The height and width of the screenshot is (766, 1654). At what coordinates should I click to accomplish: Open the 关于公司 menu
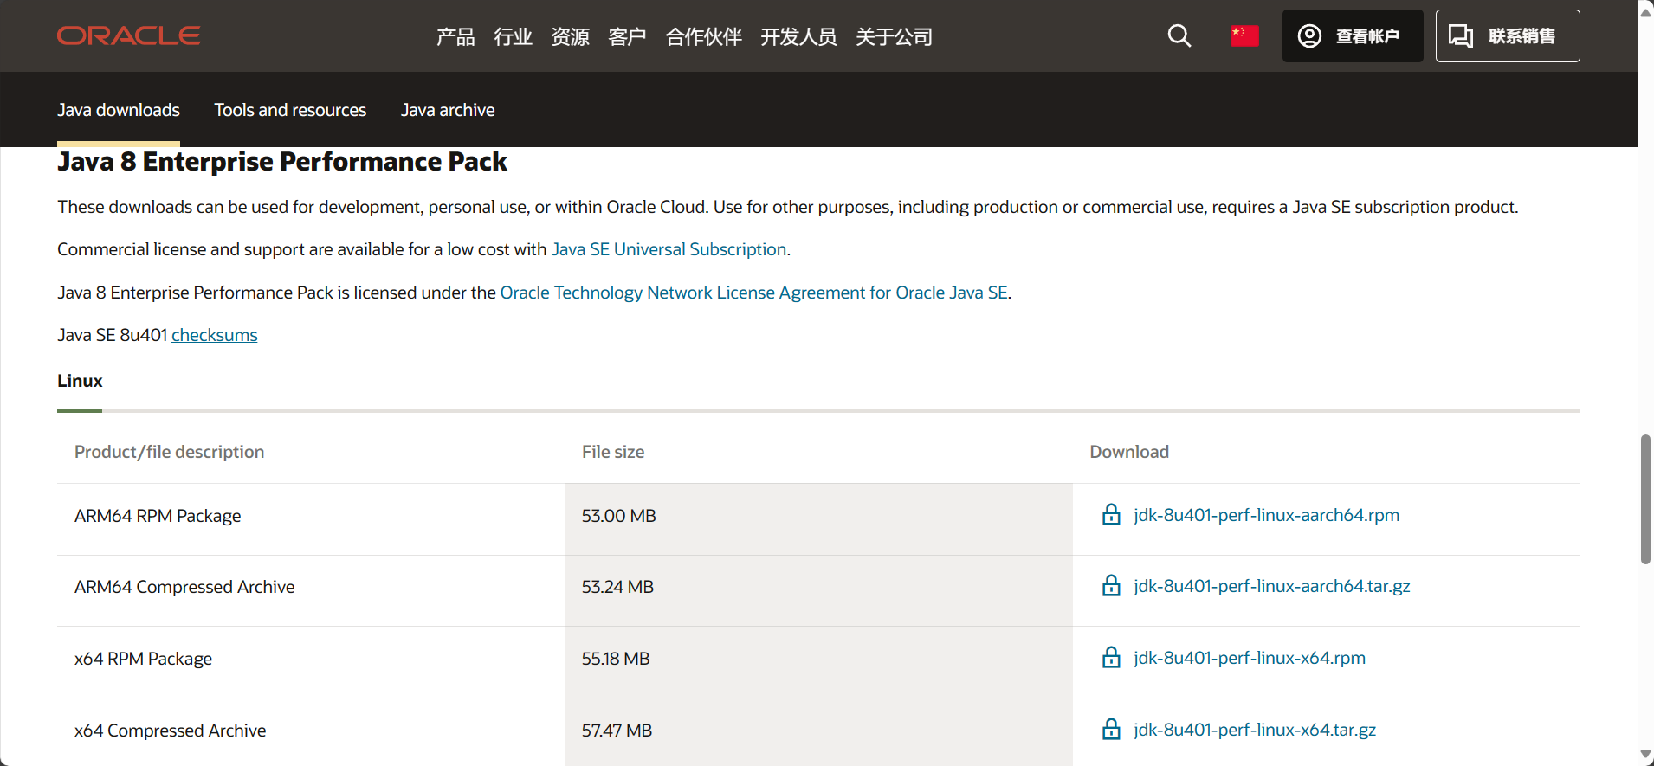tap(894, 36)
